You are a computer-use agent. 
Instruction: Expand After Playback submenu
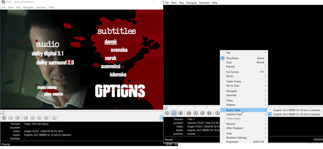coord(244,128)
